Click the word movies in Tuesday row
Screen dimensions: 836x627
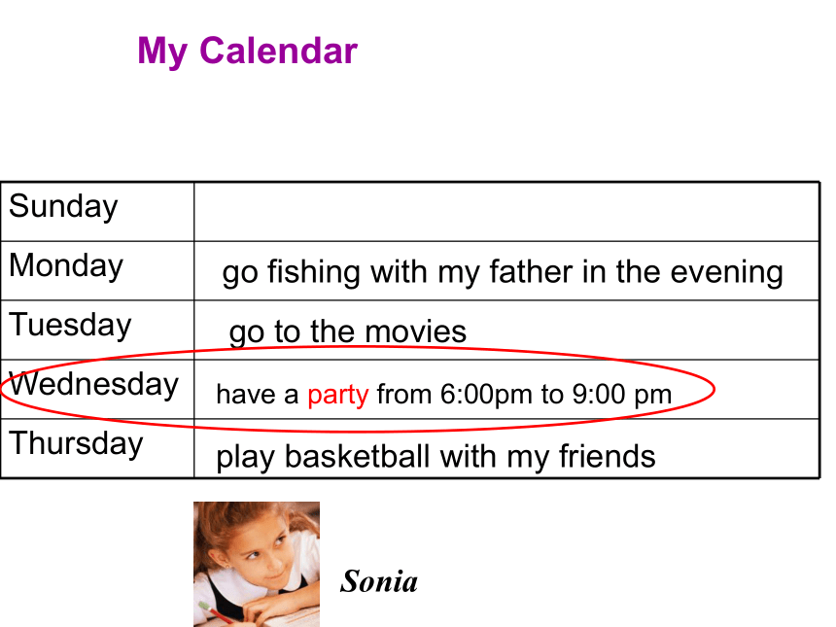click(x=416, y=331)
